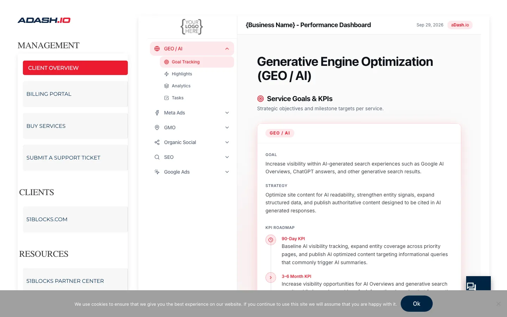Click the map pin icon beside GMO

coord(157,128)
